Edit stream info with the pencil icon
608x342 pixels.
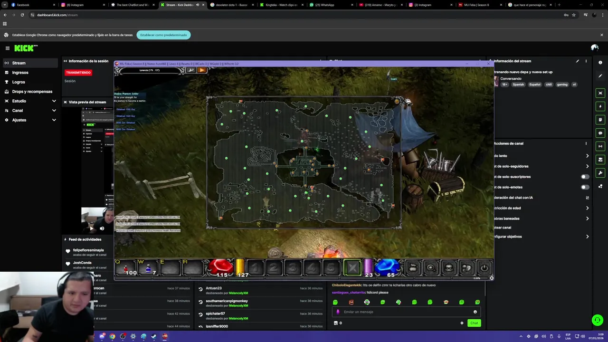click(578, 61)
